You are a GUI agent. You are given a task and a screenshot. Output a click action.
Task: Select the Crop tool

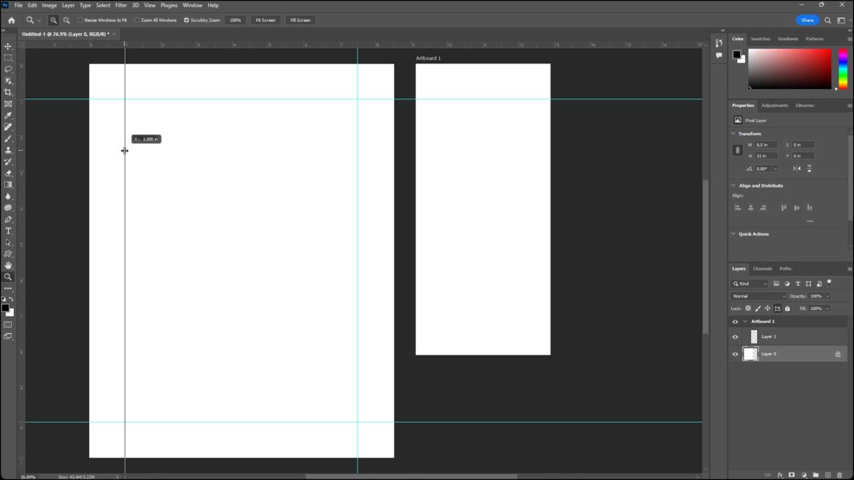[9, 93]
